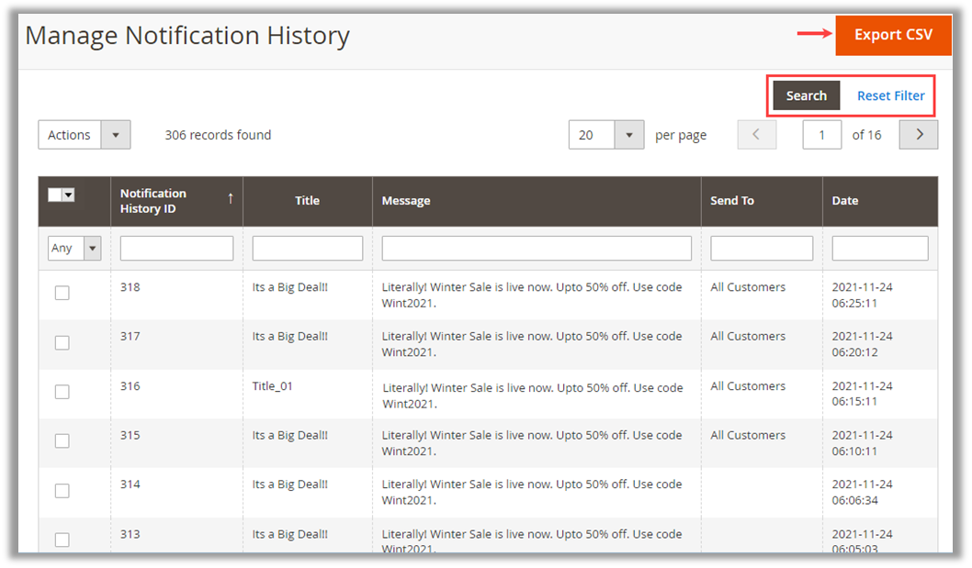The height and width of the screenshot is (568, 972).
Task: Open the Any filter dropdown
Action: [x=91, y=248]
